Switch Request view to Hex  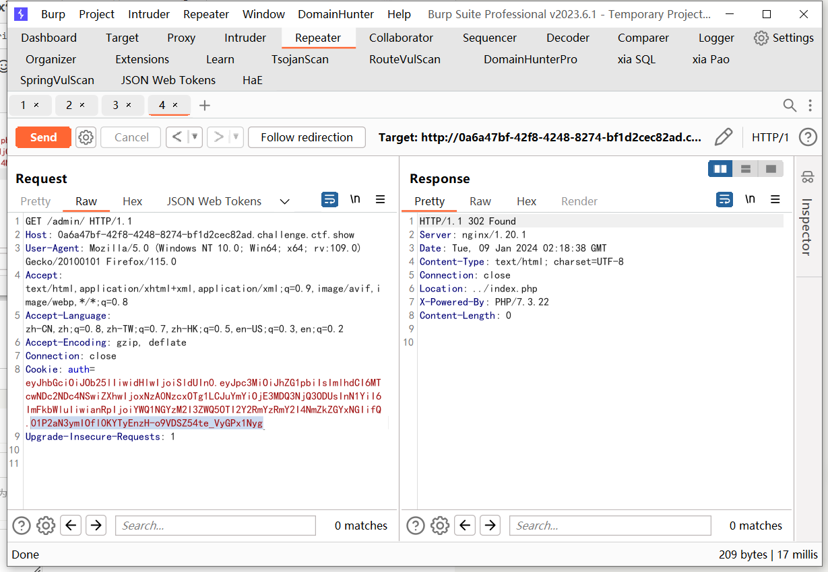133,201
